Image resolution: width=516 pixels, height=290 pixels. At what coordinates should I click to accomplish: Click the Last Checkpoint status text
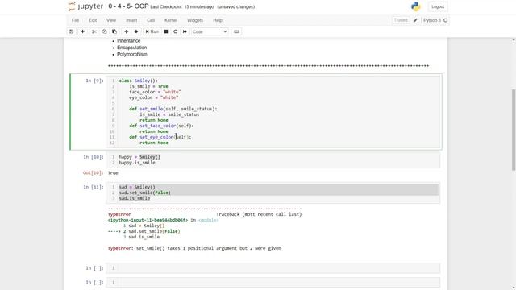[182, 6]
